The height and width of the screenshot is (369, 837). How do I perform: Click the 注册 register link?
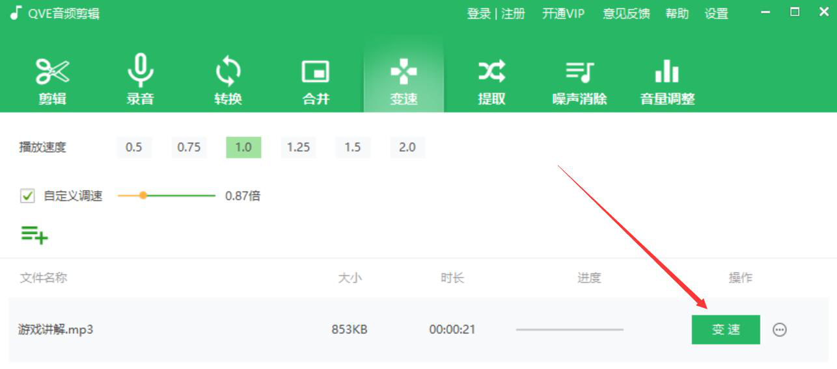(x=513, y=14)
